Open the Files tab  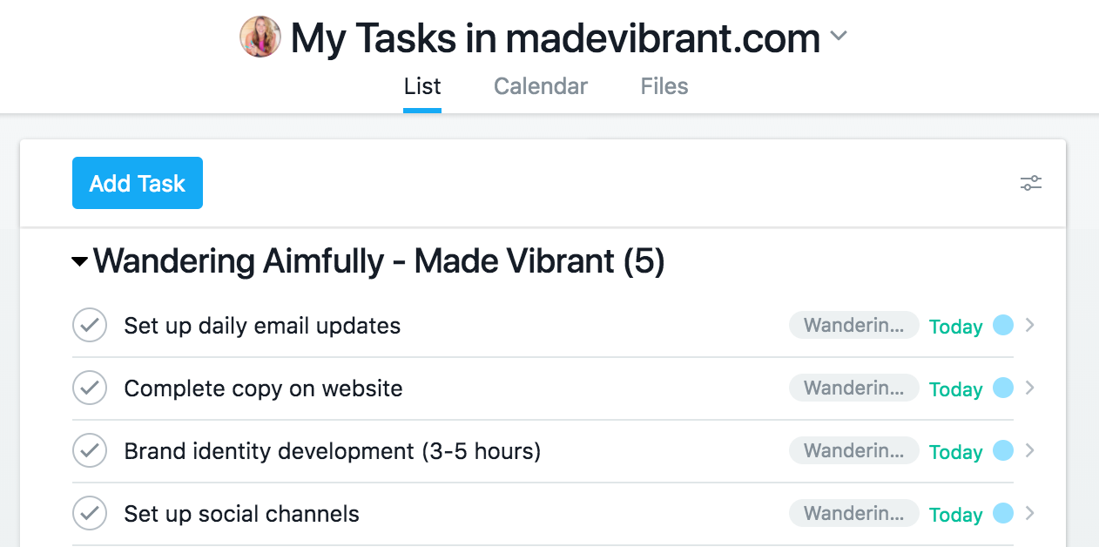[x=664, y=86]
